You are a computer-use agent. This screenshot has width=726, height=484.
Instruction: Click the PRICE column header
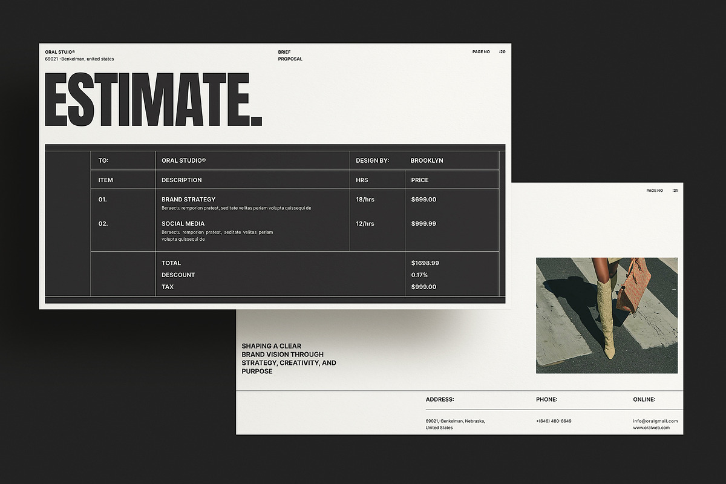[420, 180]
